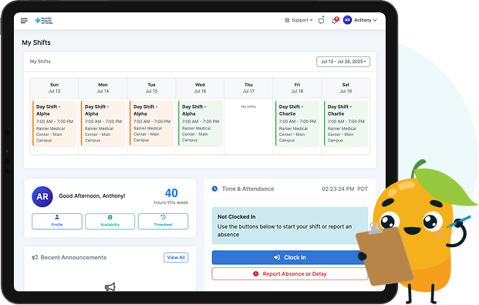
Task: Click the large AR profile avatar
Action: click(x=42, y=197)
